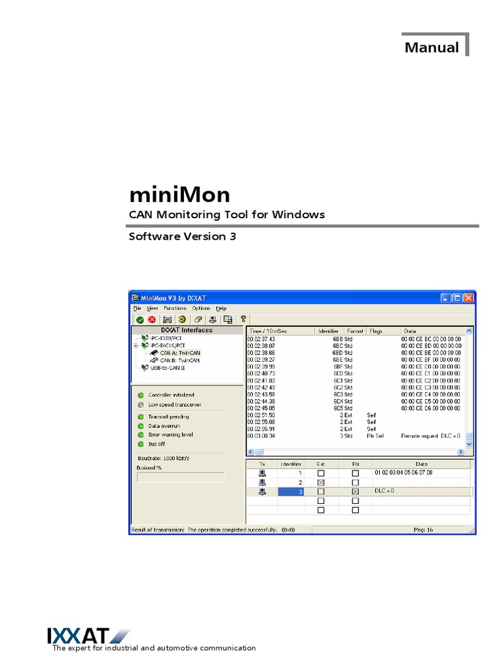Click the window layout toolbar icon
The width and height of the screenshot is (503, 671).
pos(228,320)
